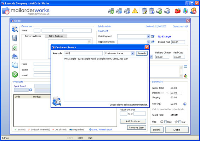This screenshot has height=141, width=200.
Task: Click the Product column header
Action: (x=41, y=97)
